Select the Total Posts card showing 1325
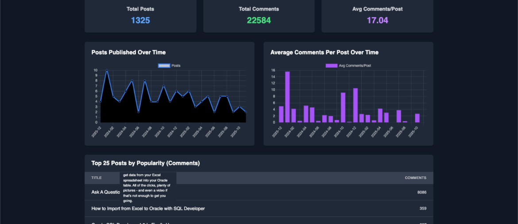Screen dimensions: 518x224 pyautogui.click(x=140, y=15)
